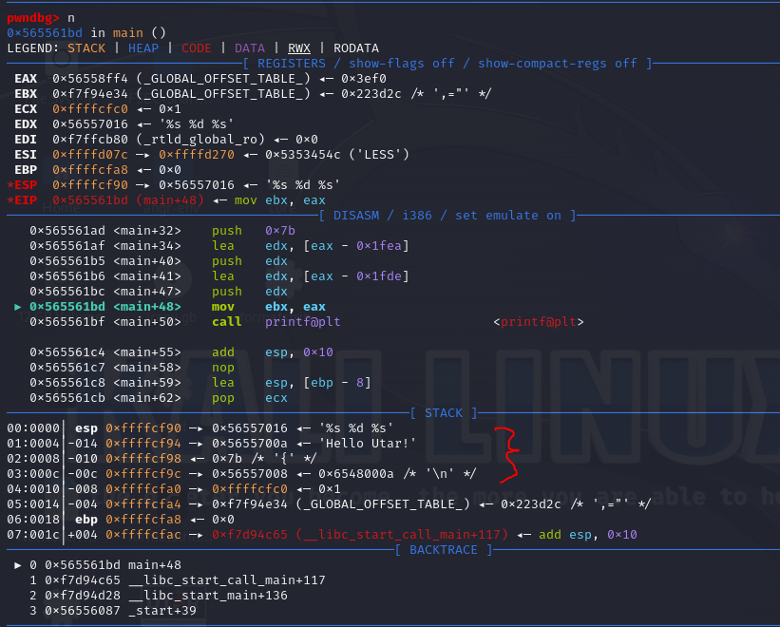Select the highlighted mov ebx, eax instruction

coord(268,306)
